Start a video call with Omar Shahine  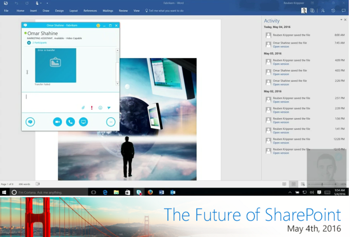click(x=58, y=122)
